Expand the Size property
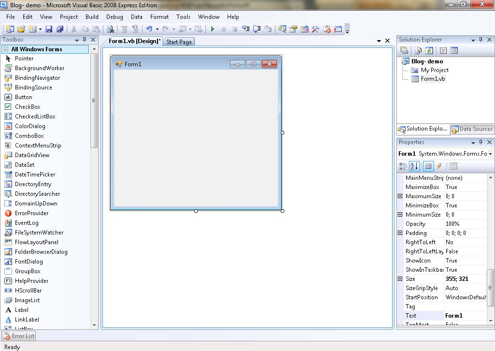This screenshot has width=495, height=351. click(400, 279)
